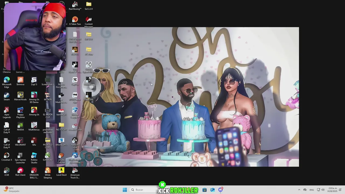Viewport: 345px width, 194px height.
Task: Select the DRAGON BALL S... desktop icon
Action: pyautogui.click(x=34, y=173)
